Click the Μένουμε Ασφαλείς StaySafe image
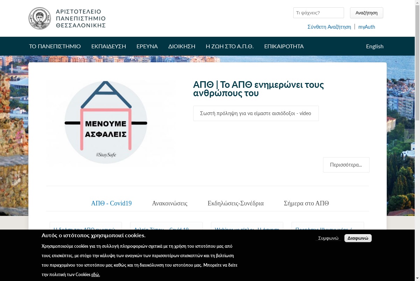The width and height of the screenshot is (420, 281). pyautogui.click(x=111, y=122)
